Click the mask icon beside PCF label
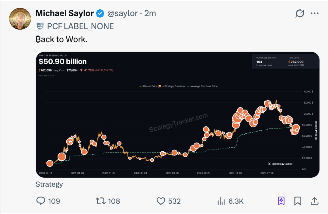Viewport: 328px width, 214px height. pyautogui.click(x=40, y=26)
